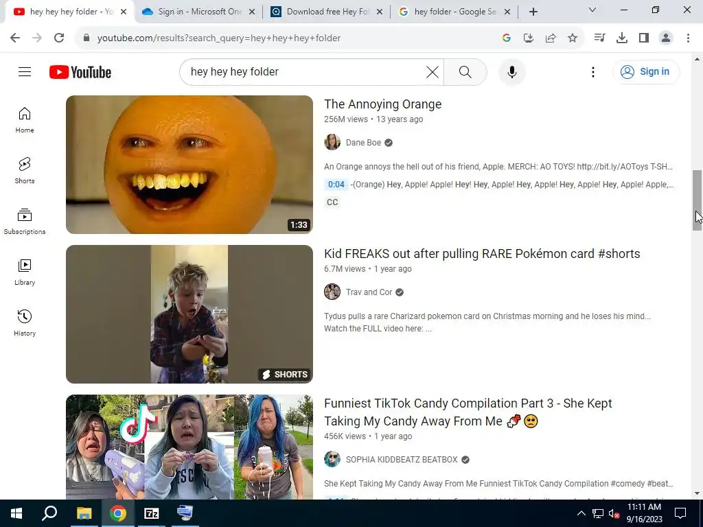
Task: Click scrollbar down arrow
Action: tap(697, 494)
